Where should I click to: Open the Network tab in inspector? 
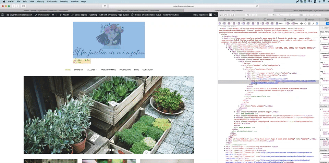point(228,20)
